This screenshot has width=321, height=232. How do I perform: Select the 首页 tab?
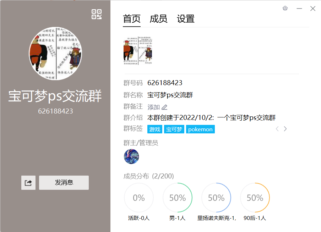click(x=132, y=19)
